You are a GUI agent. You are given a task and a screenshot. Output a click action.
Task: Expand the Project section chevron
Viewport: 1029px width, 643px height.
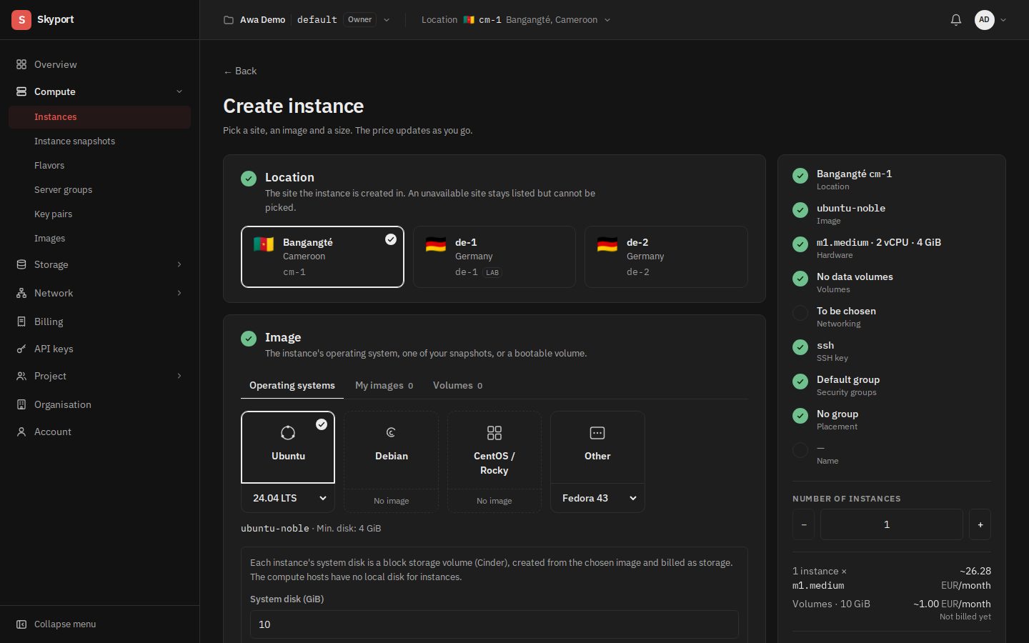[x=179, y=376]
